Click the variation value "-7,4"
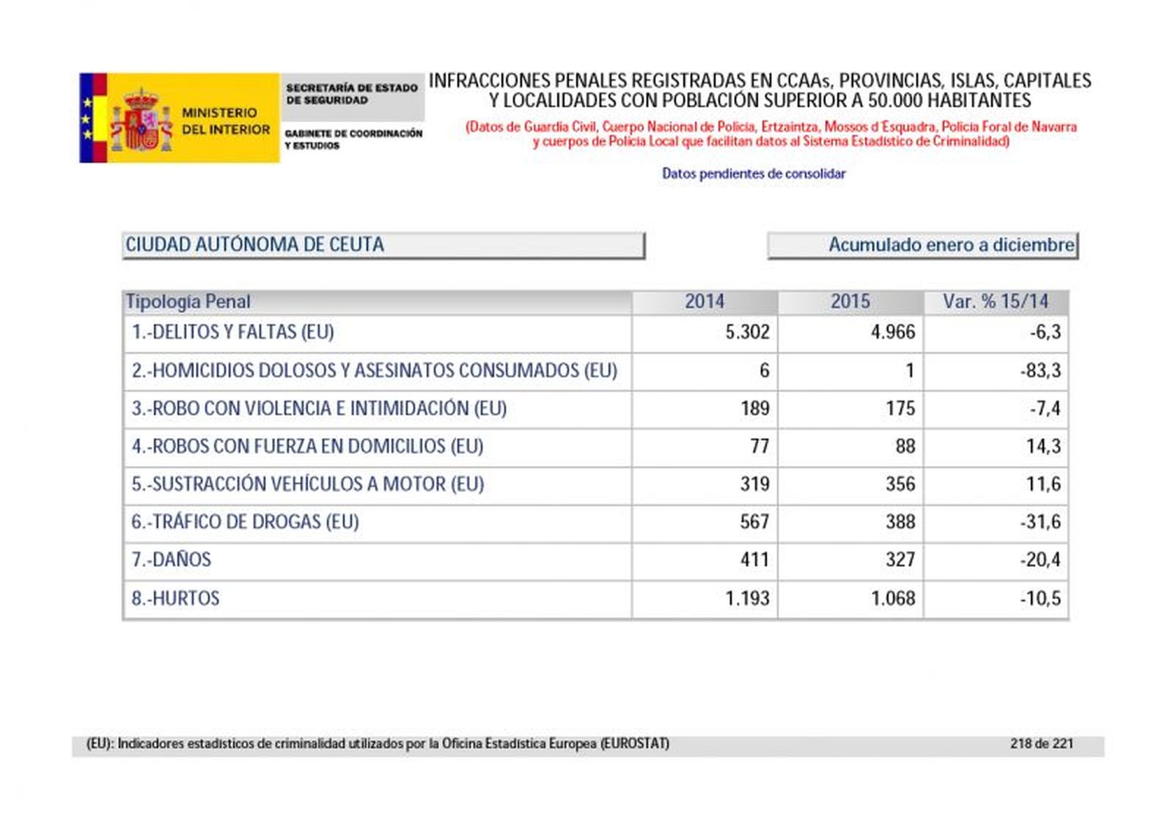 coord(1045,409)
